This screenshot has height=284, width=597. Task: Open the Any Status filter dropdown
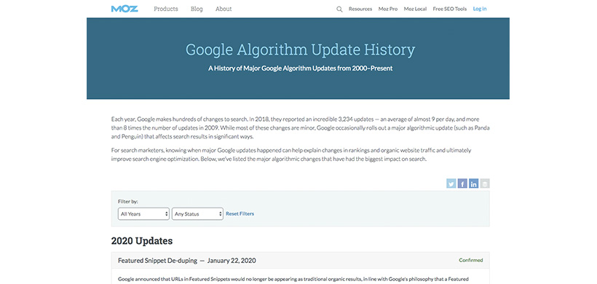point(197,214)
